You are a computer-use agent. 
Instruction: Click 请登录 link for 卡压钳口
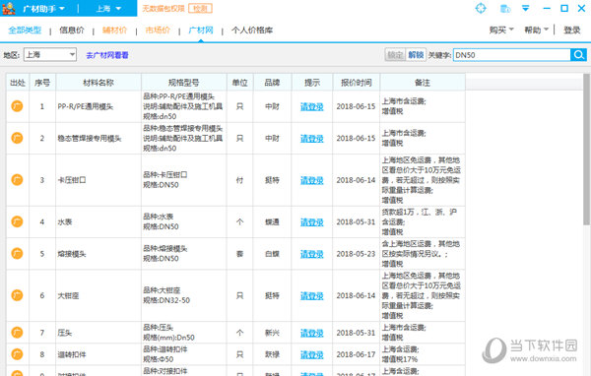pyautogui.click(x=311, y=180)
